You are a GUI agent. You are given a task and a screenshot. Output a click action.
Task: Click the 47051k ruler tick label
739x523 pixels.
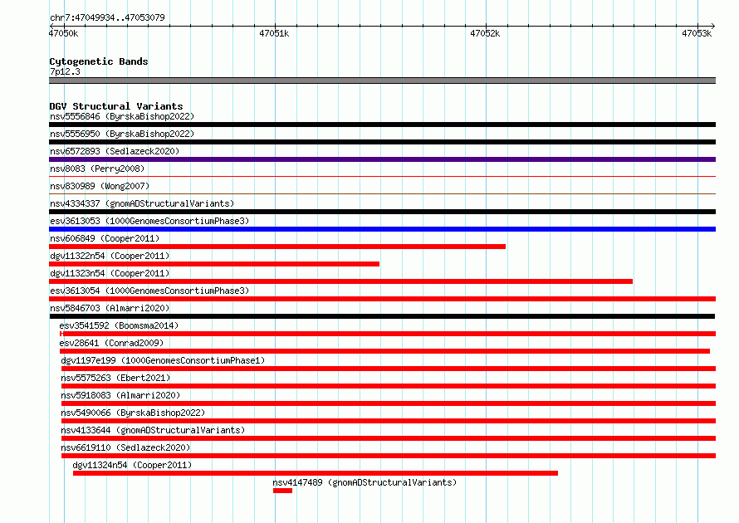[274, 33]
